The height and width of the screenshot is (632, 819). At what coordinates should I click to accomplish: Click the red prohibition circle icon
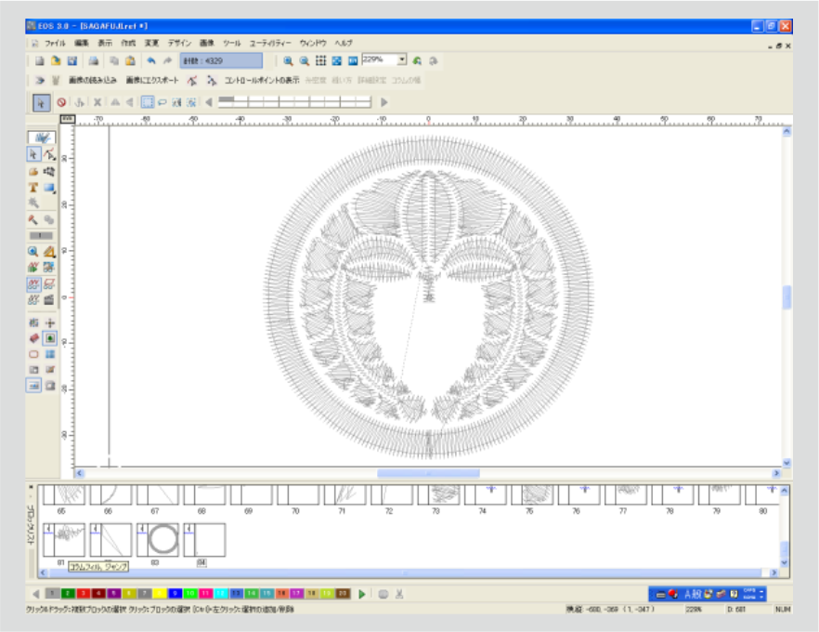click(61, 102)
